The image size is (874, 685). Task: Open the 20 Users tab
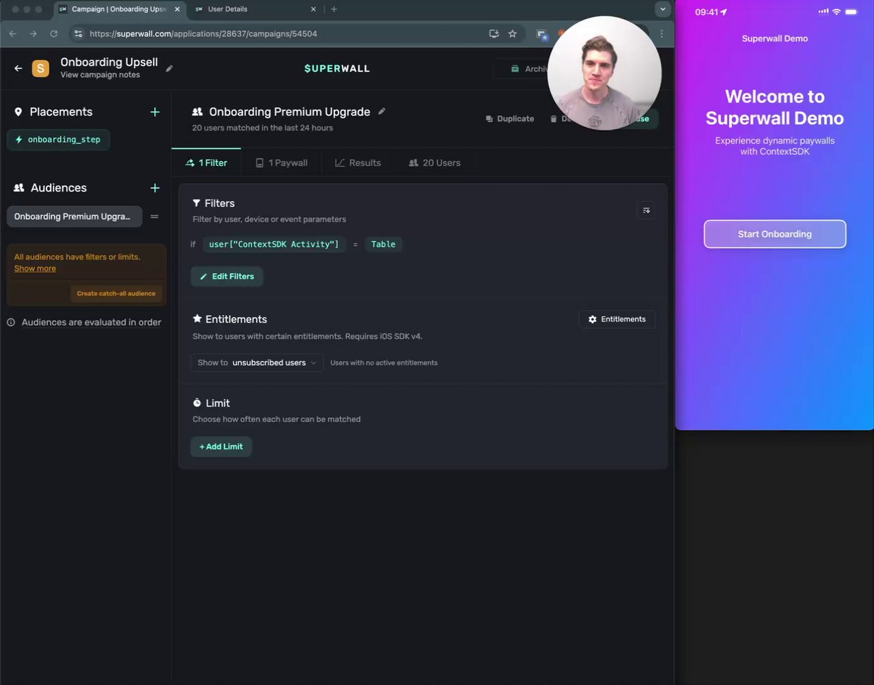[434, 163]
